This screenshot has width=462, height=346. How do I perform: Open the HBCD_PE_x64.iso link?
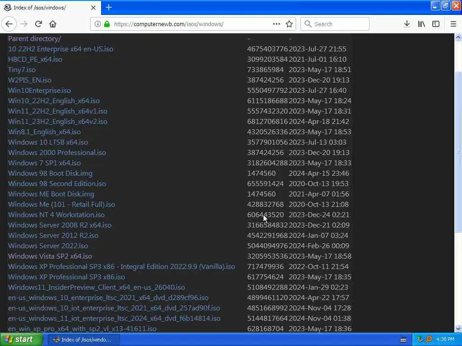(35, 59)
